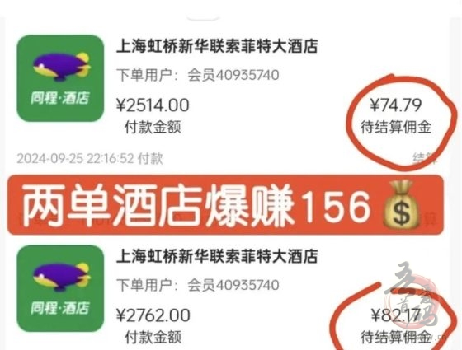Click the money bag emoji on banner
Screen dimensions: 462x350
pyautogui.click(x=401, y=205)
